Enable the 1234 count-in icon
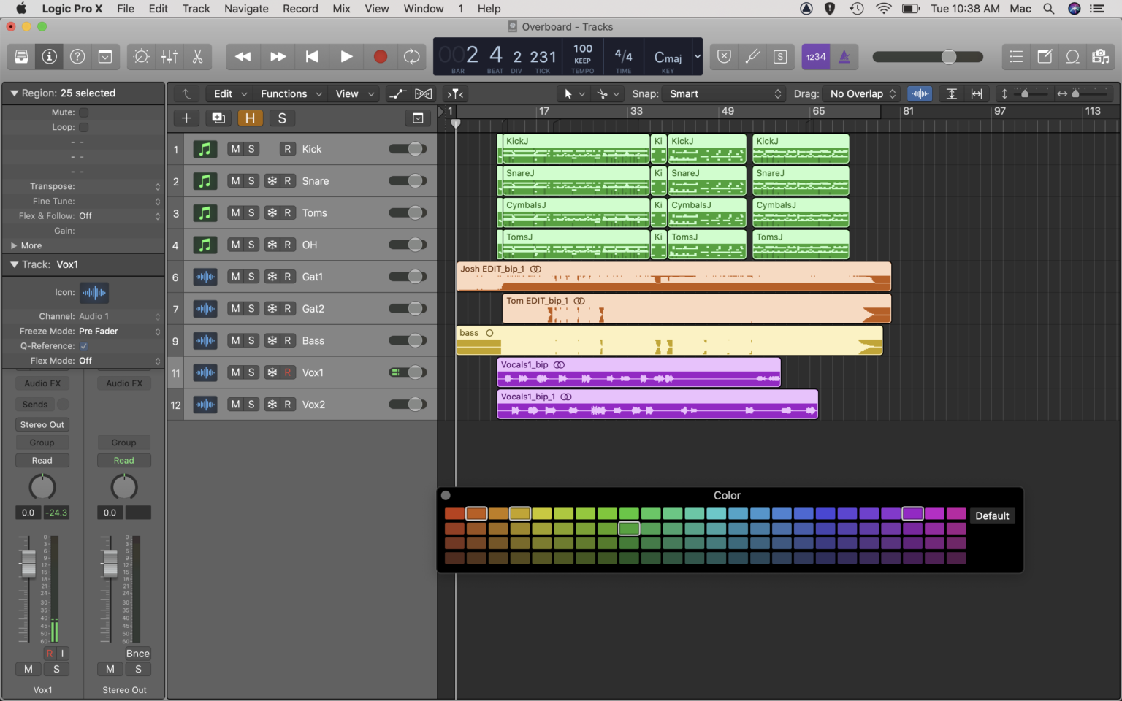The image size is (1122, 701). click(815, 56)
